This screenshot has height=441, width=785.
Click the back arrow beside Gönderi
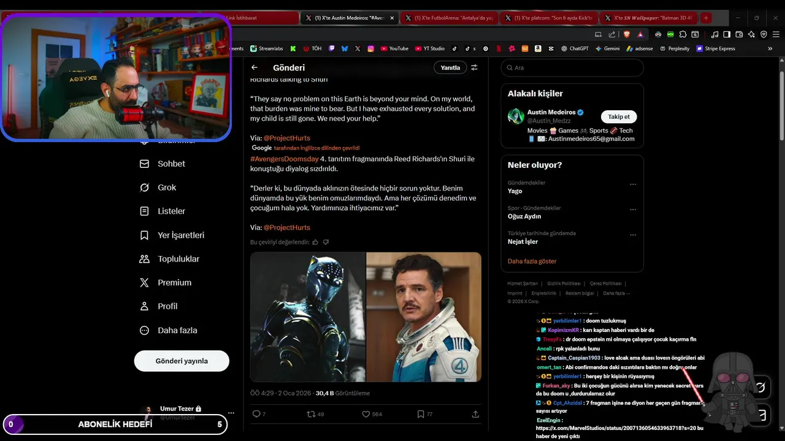[x=255, y=67]
